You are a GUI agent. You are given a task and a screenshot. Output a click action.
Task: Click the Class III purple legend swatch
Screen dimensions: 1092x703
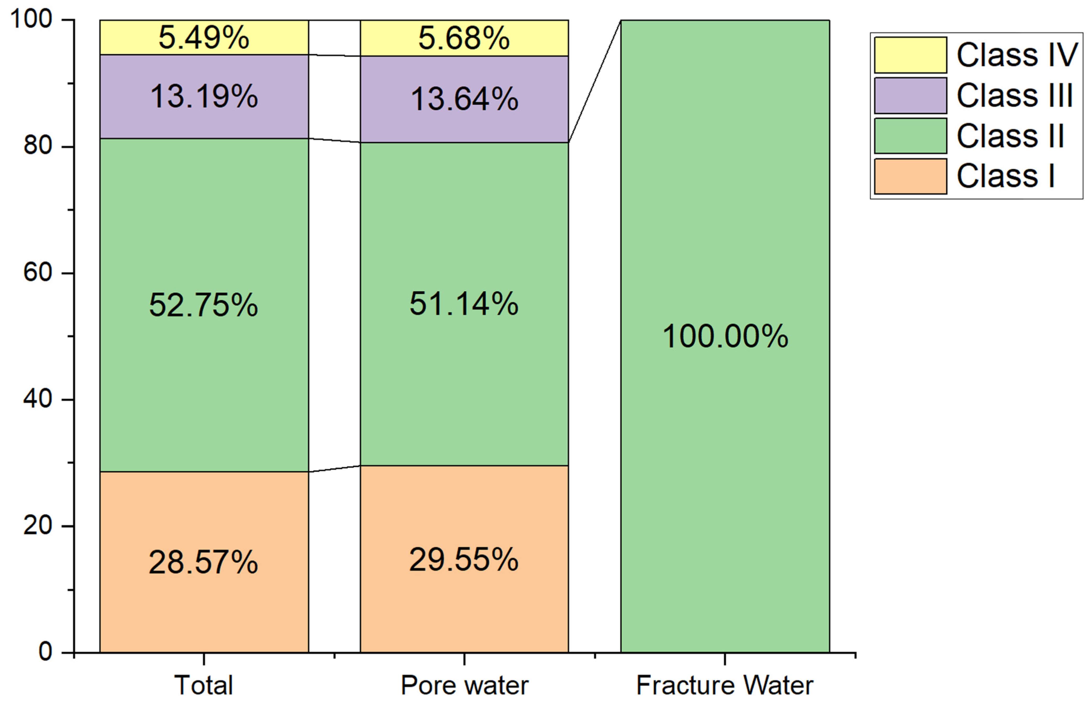click(x=910, y=96)
